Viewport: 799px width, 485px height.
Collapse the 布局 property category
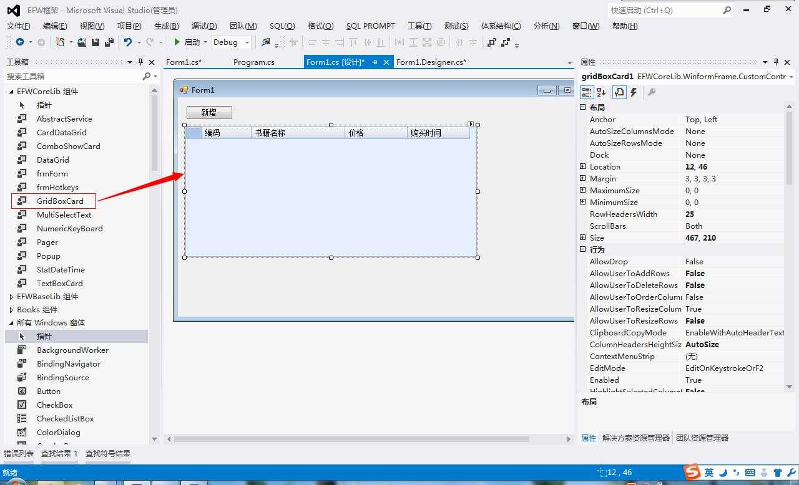582,107
